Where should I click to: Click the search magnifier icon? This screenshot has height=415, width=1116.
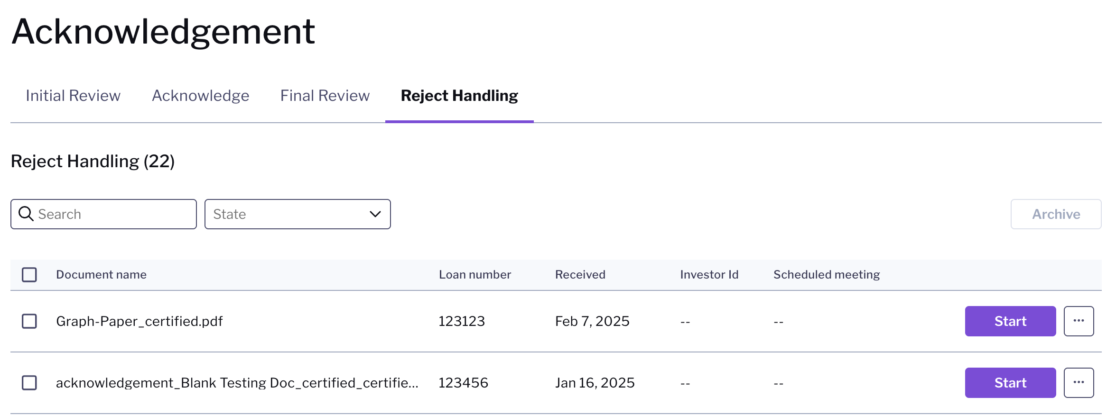coord(26,214)
